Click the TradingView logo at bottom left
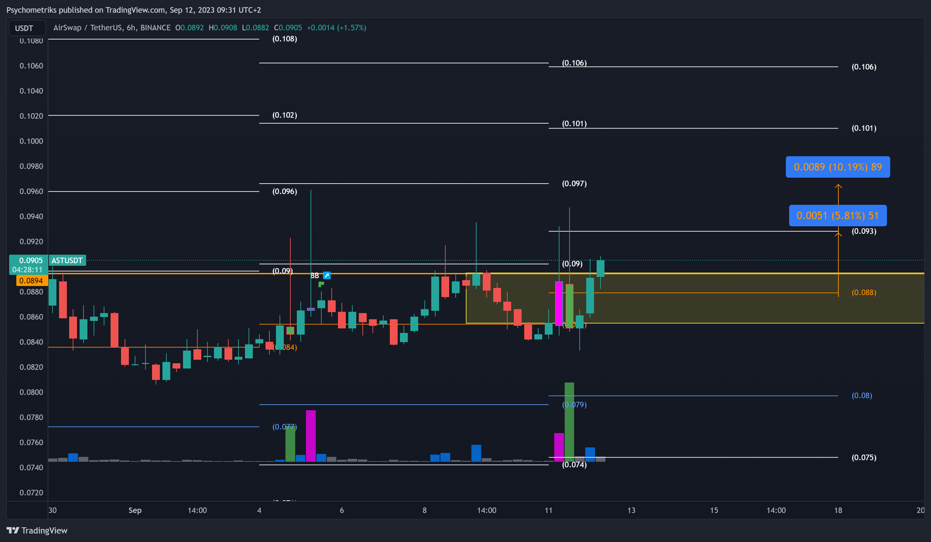The height and width of the screenshot is (542, 931). pos(37,530)
